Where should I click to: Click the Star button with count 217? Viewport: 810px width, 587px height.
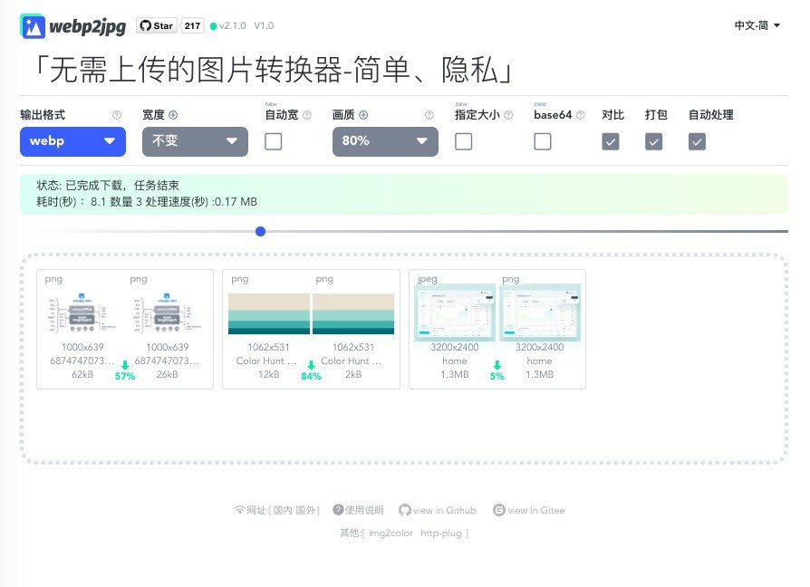coord(156,25)
